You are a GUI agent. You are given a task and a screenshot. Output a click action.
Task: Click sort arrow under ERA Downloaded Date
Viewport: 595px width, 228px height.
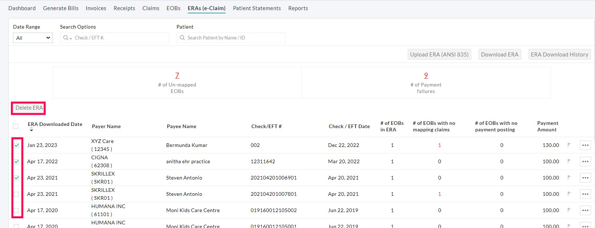coord(31,130)
